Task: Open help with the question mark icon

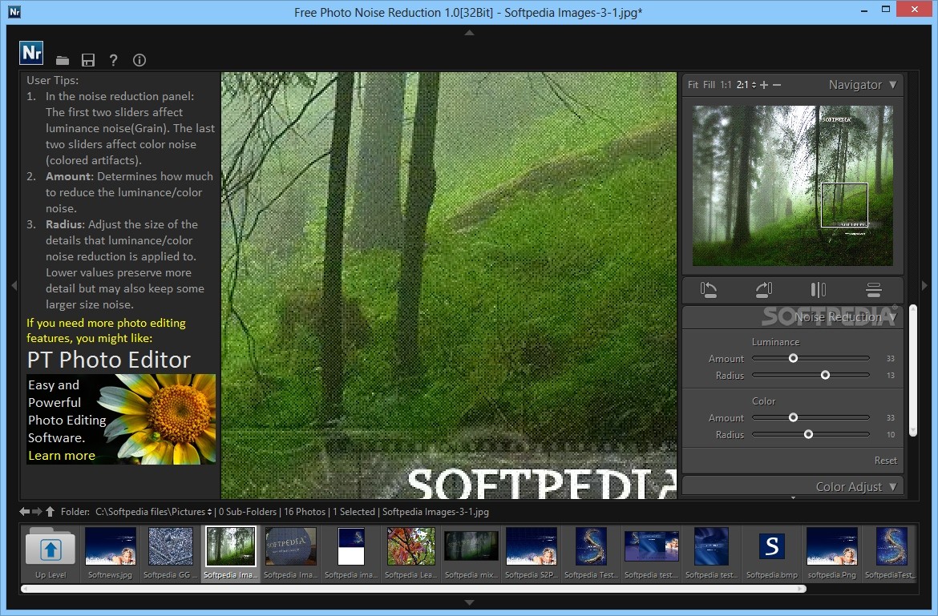Action: coord(114,60)
